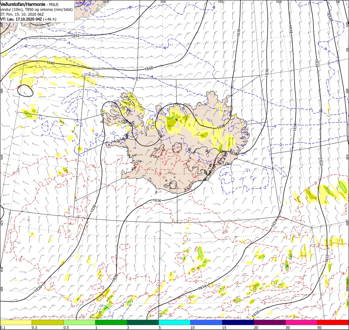Click the 'IT: Fim. 15. 10. 2020 06Z' line

point(22,14)
